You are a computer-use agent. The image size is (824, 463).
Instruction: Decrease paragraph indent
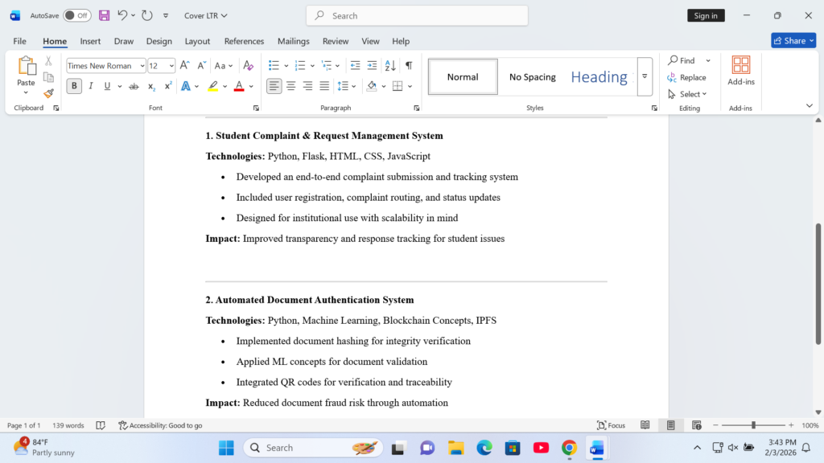(355, 66)
